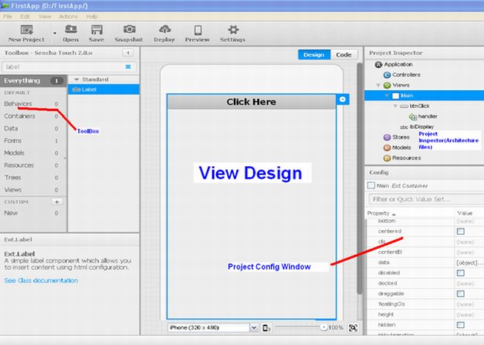484x345 pixels.
Task: Collapse the Standard group in toolbox
Action: click(x=77, y=80)
